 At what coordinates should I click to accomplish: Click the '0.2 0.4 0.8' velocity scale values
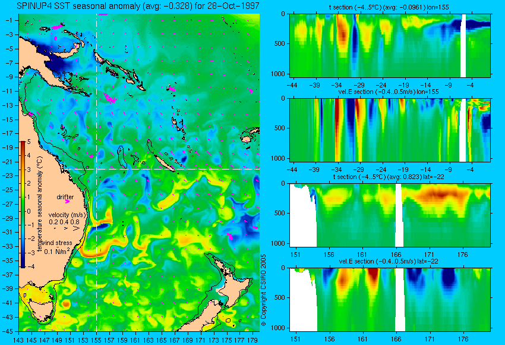pyautogui.click(x=64, y=222)
